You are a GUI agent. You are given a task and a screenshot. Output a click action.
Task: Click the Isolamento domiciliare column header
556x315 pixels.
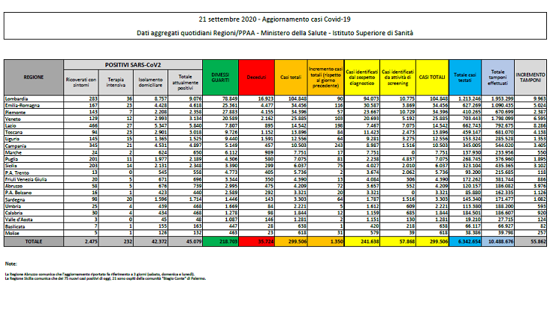tap(144, 80)
